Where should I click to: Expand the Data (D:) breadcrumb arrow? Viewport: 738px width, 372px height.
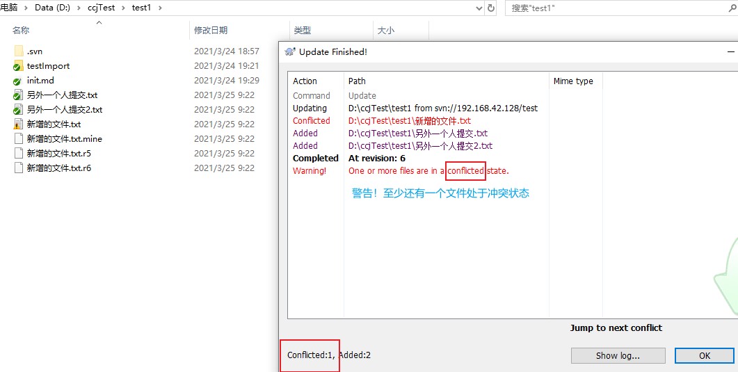point(77,8)
